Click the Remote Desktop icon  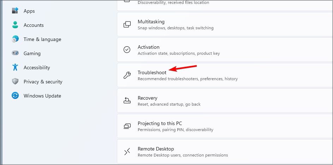tap(127, 152)
